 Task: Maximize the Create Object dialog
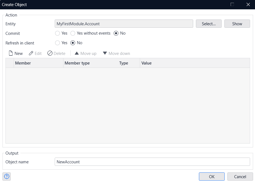232,4
